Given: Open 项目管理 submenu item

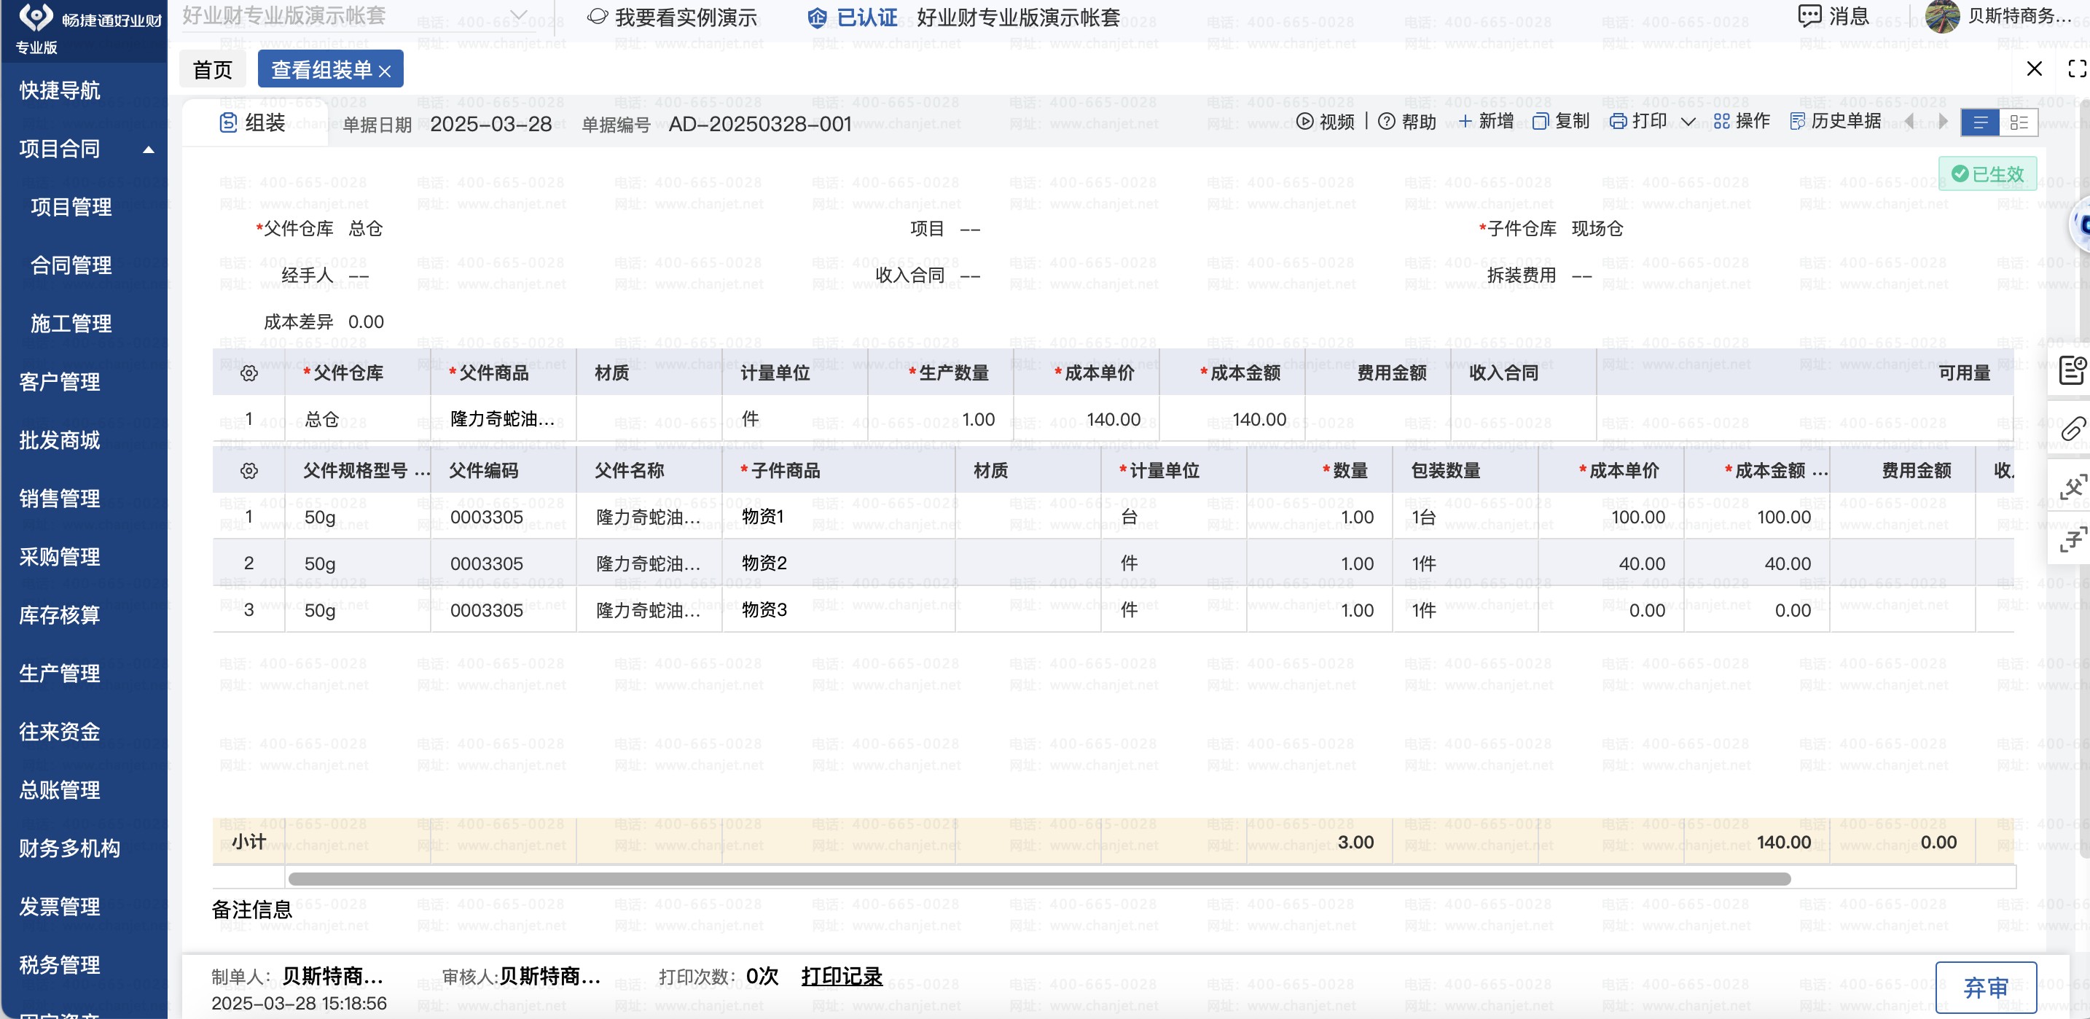Looking at the screenshot, I should pyautogui.click(x=71, y=207).
